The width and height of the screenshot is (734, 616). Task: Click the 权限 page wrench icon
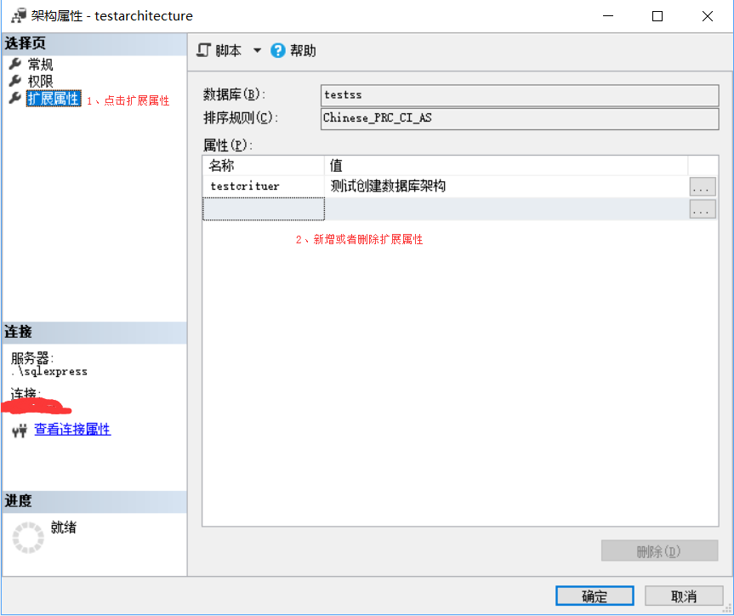pos(15,81)
